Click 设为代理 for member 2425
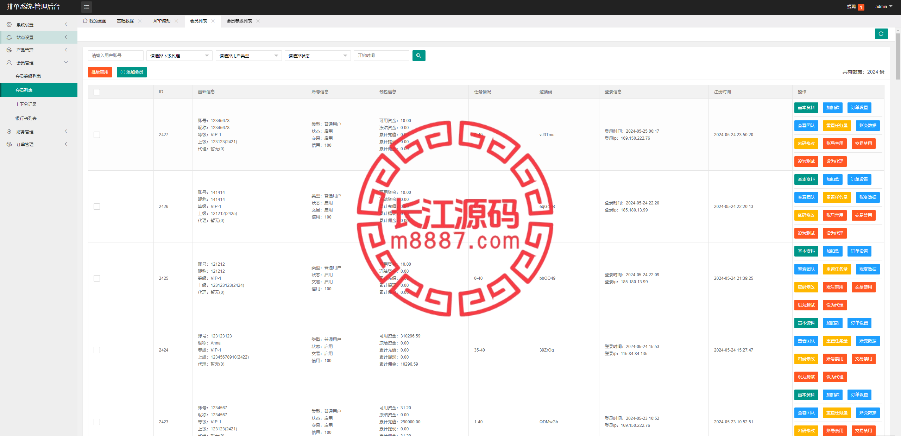The image size is (901, 436). tap(835, 305)
